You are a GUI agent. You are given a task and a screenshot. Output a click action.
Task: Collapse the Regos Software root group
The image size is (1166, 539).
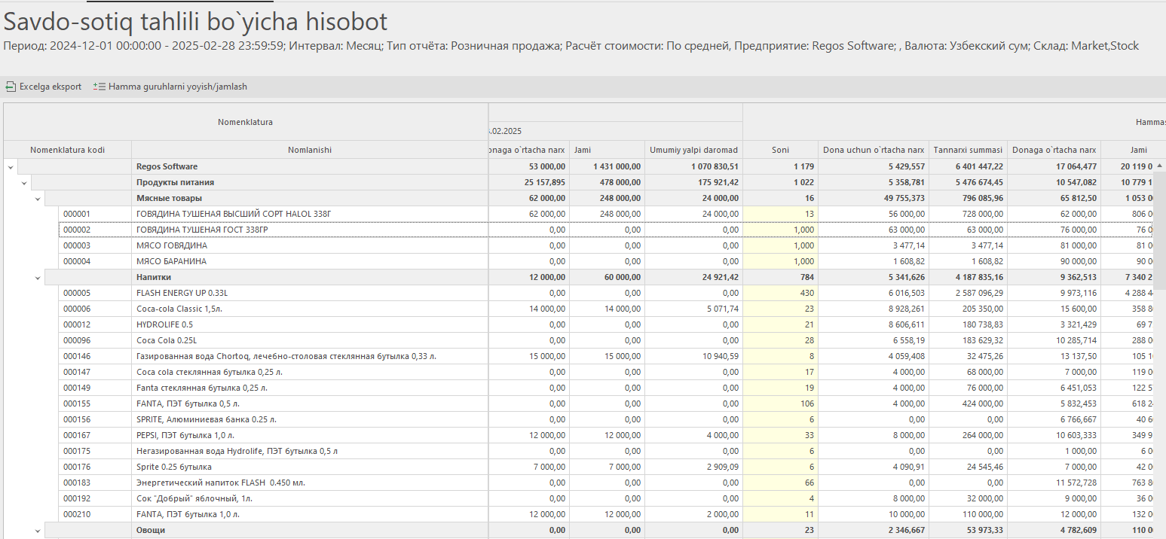(x=10, y=167)
